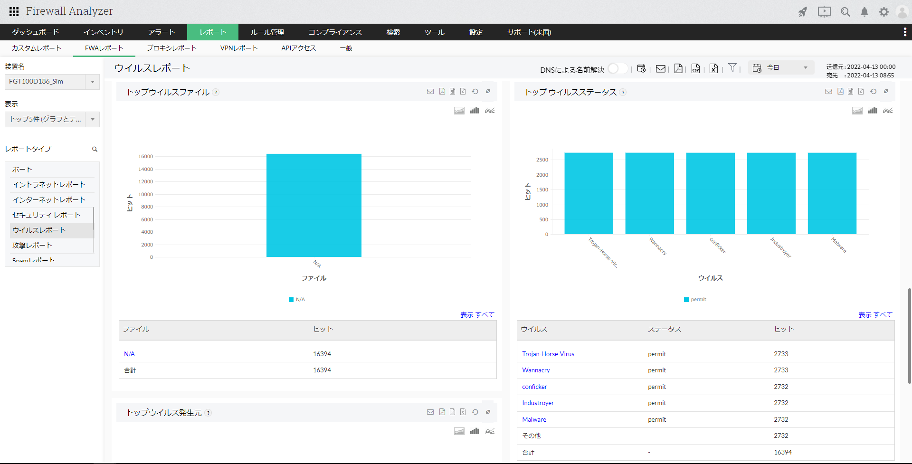Click the filter funnel icon in report toolbar
The height and width of the screenshot is (464, 912).
732,68
